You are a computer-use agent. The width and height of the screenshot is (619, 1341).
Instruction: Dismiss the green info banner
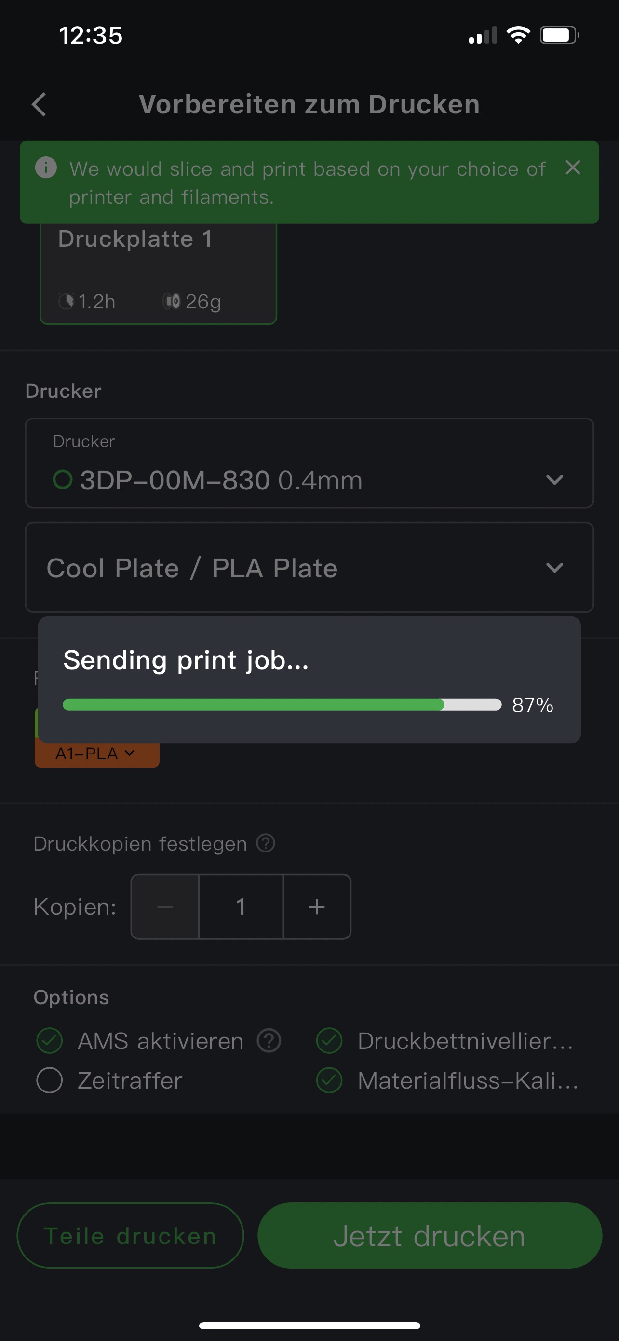tap(572, 168)
